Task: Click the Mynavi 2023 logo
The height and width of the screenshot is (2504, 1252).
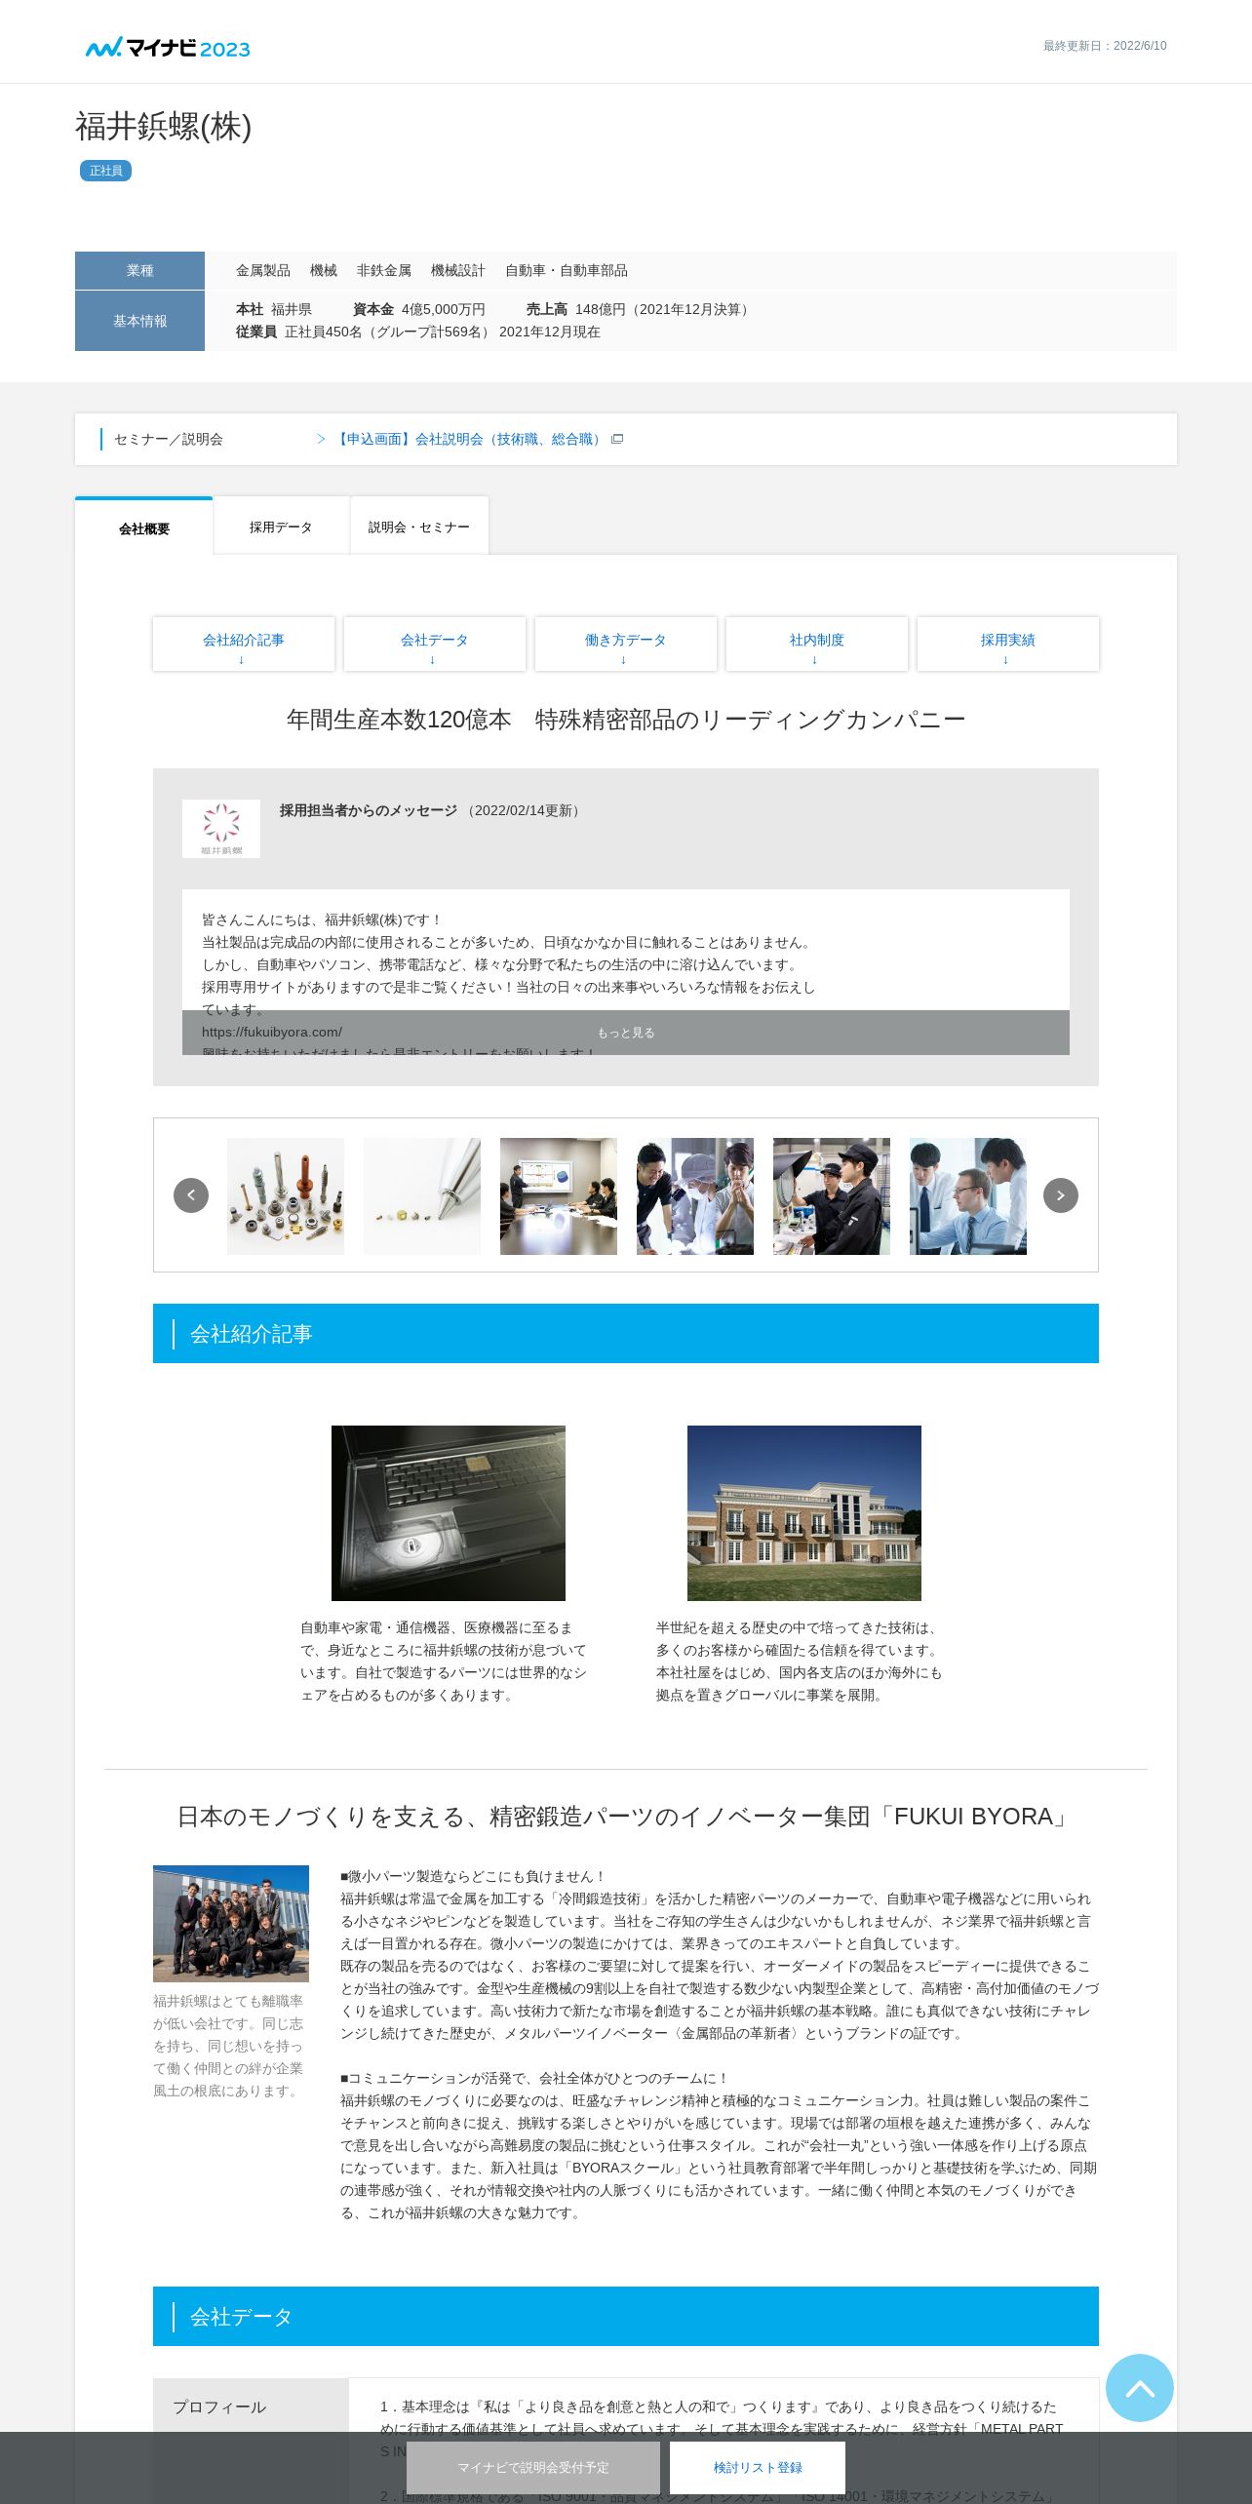Action: tap(168, 47)
